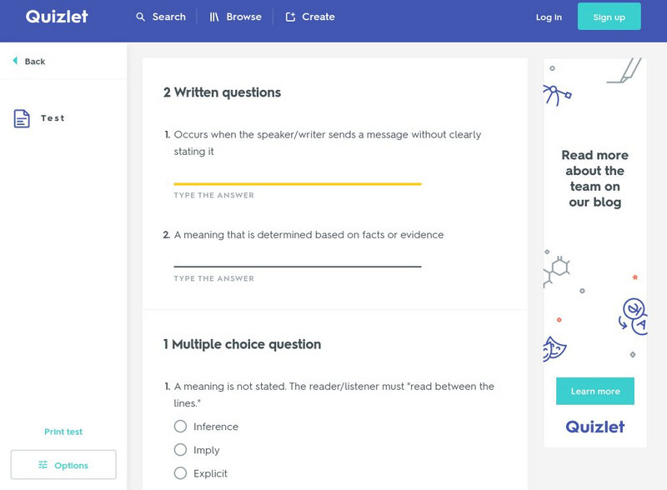Click the Browse library icon

[214, 17]
